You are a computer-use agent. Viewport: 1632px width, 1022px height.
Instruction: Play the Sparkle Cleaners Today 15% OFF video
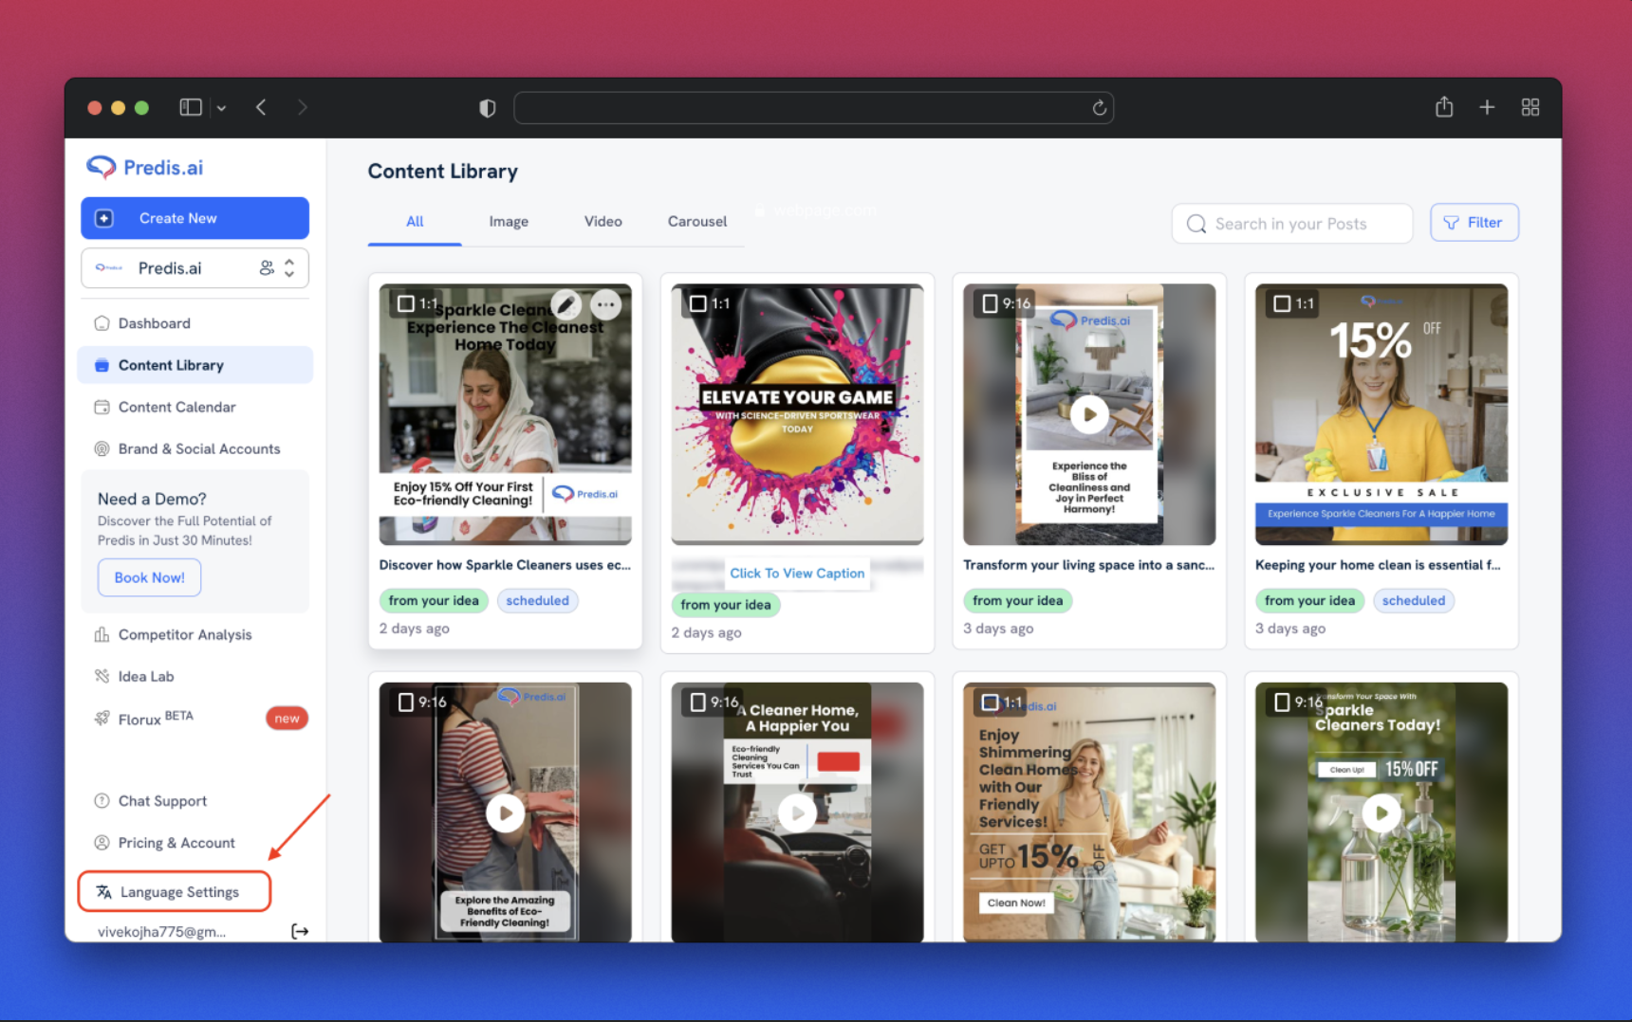[x=1382, y=812]
